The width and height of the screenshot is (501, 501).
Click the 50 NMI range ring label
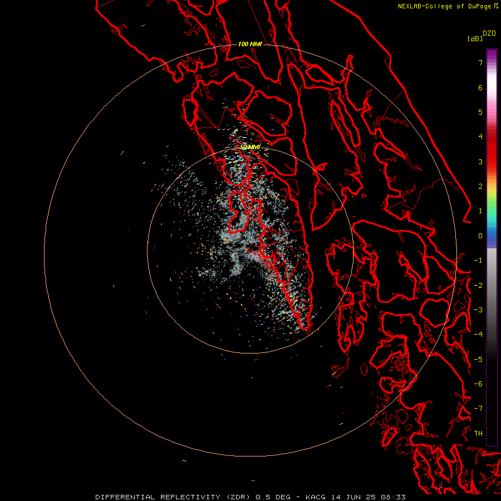coord(250,147)
